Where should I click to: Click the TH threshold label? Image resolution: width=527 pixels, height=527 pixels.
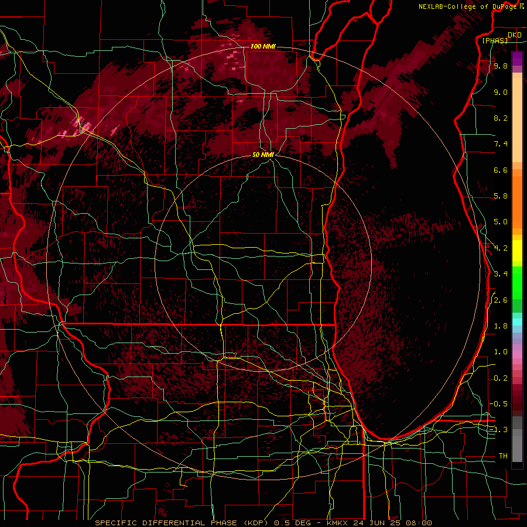[x=503, y=456]
